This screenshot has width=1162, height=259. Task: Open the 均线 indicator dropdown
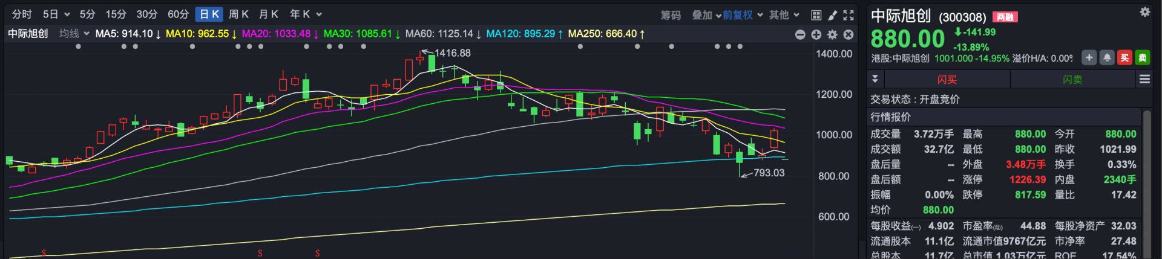point(74,34)
